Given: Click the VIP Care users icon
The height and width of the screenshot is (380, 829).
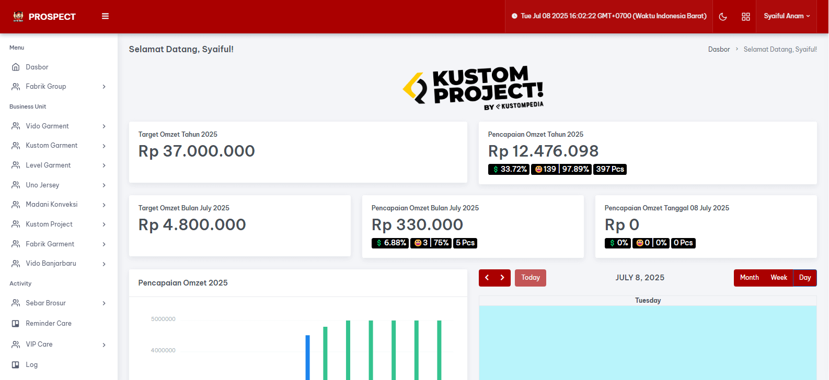Looking at the screenshot, I should click(x=16, y=344).
